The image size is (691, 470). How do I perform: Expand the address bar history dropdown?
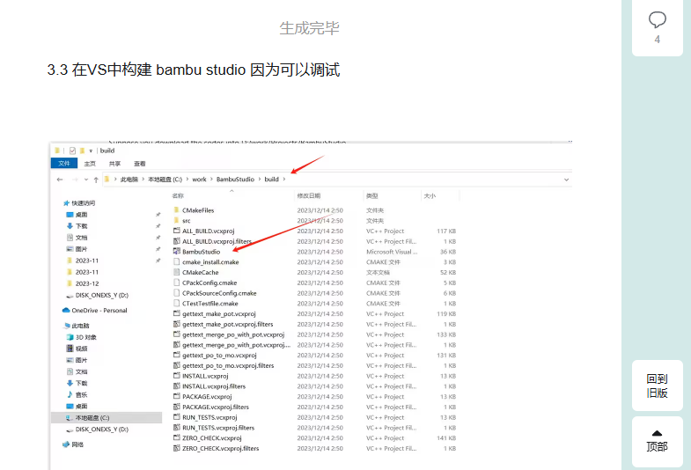566,180
